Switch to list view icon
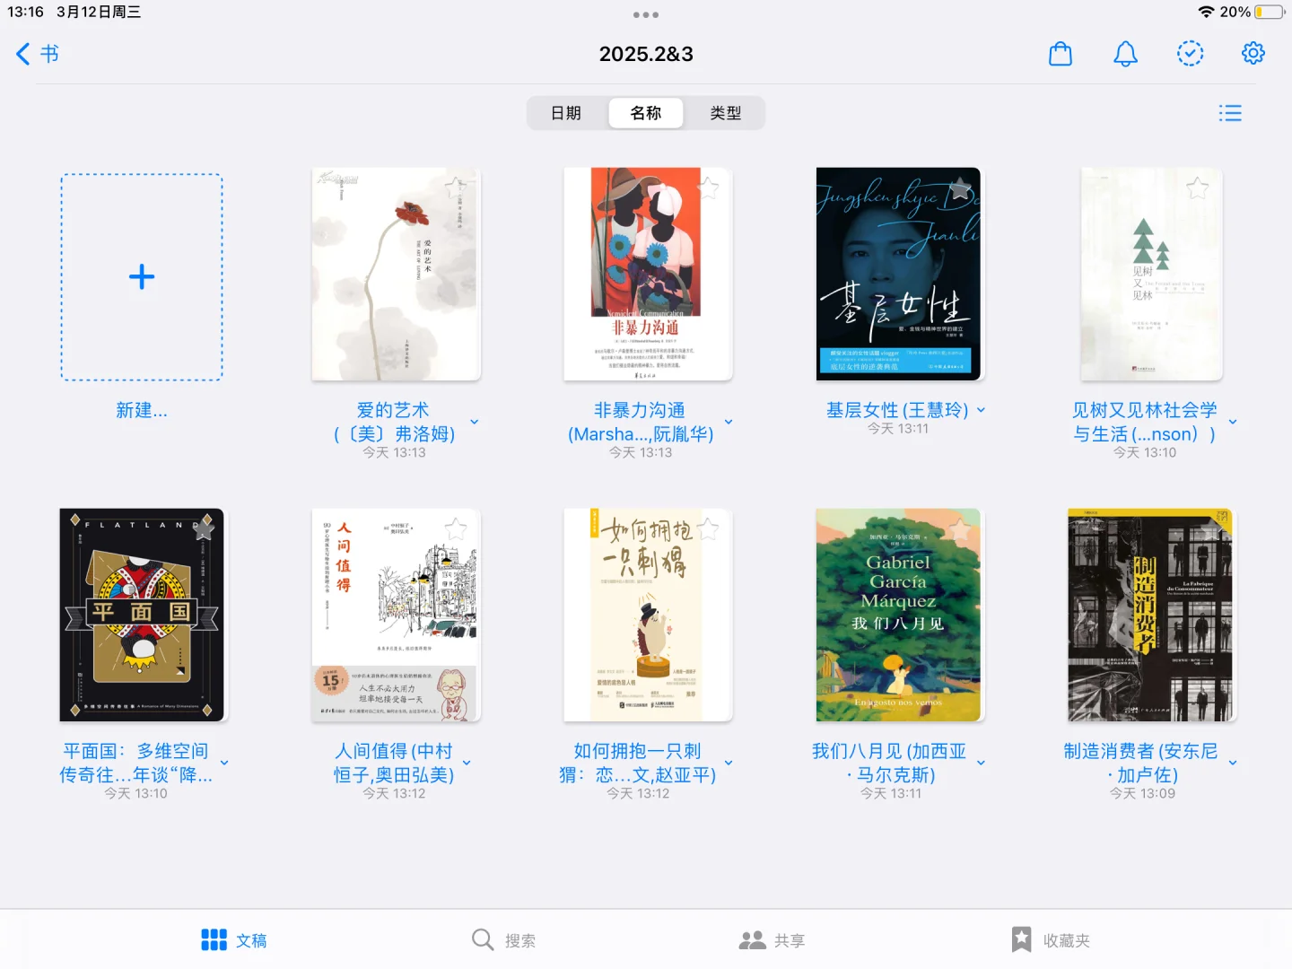 coord(1230,113)
